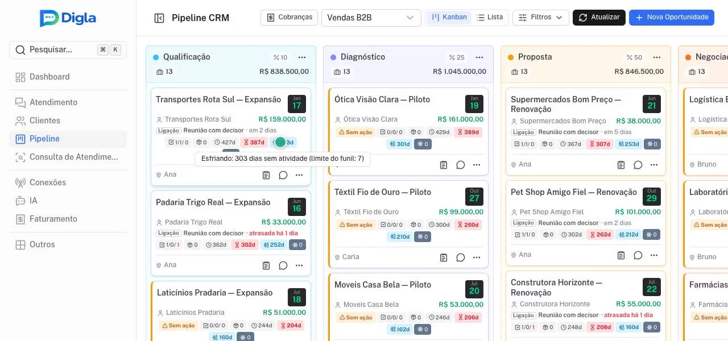Viewport: 728px width, 341px height.
Task: Open notes icon on Ótica Visão Clara card
Action: (x=444, y=165)
